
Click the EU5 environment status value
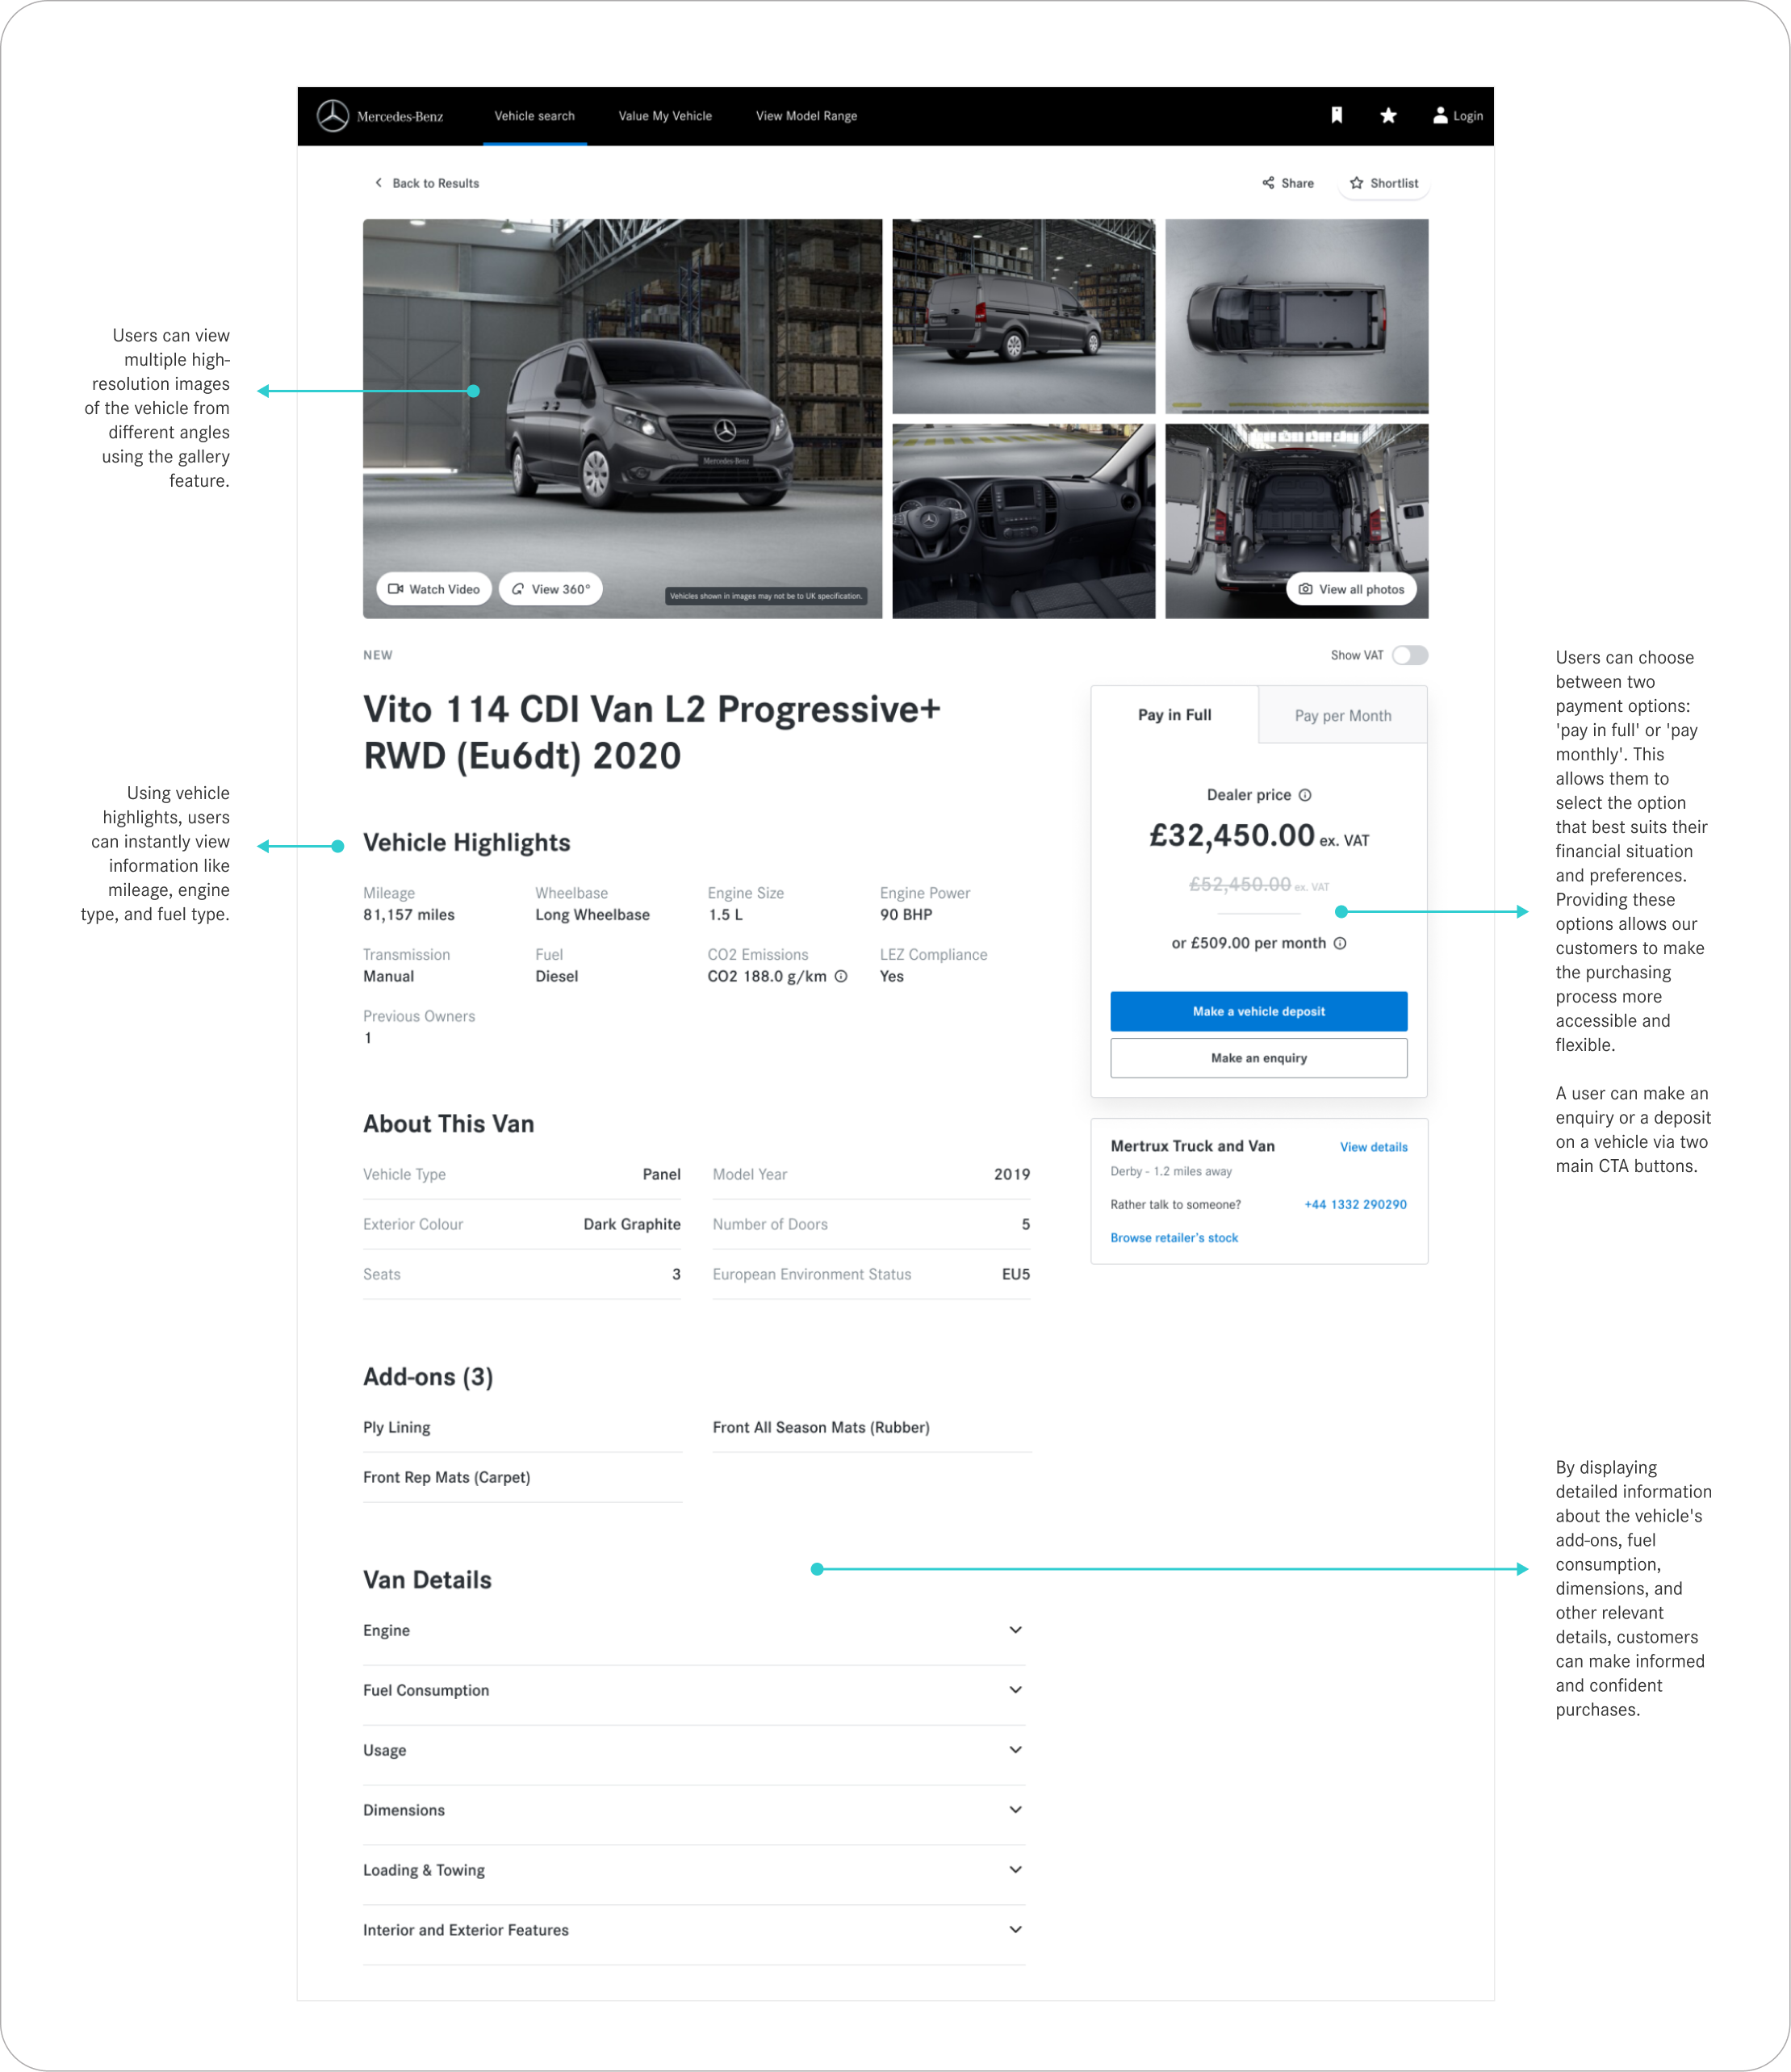[x=1016, y=1274]
